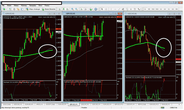Expand the indicators dropdown arrow

pos(92,9)
